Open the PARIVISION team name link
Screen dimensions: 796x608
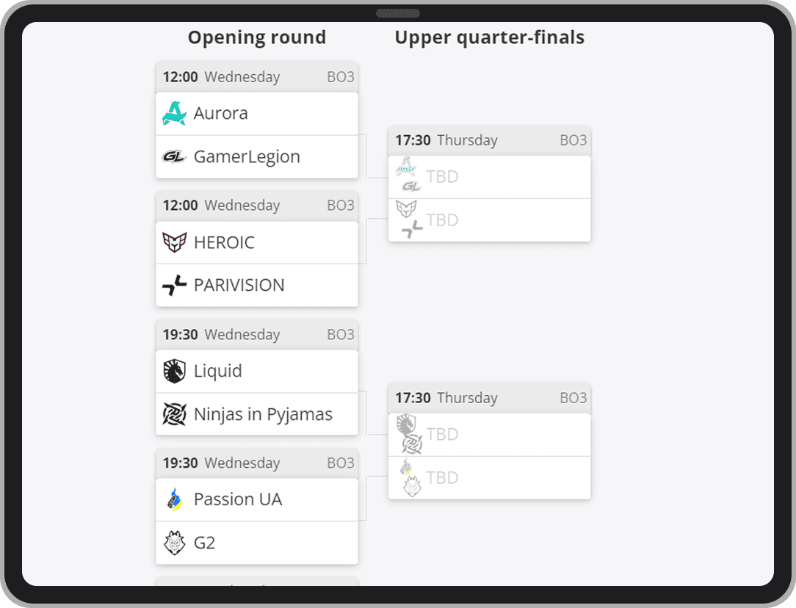(239, 285)
